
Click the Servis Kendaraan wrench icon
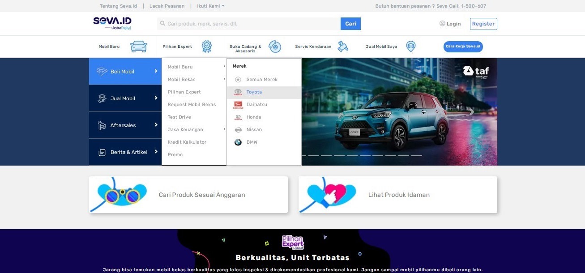343,47
